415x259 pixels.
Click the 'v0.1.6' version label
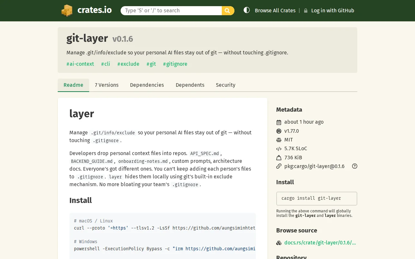123,39
